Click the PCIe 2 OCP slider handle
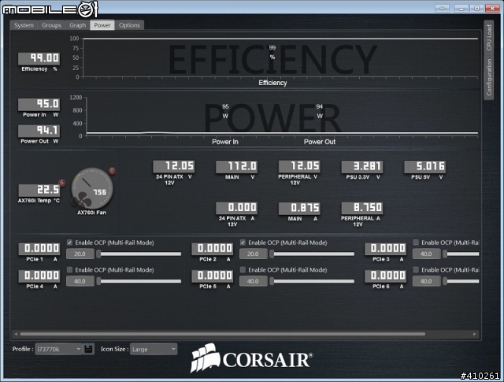Image resolution: width=504 pixels, height=382 pixels. 272,254
